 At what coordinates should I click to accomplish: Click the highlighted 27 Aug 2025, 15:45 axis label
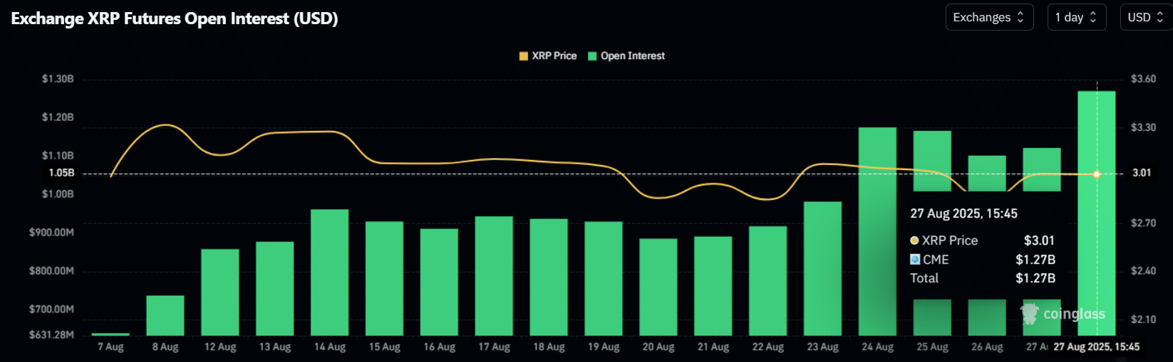[1096, 347]
